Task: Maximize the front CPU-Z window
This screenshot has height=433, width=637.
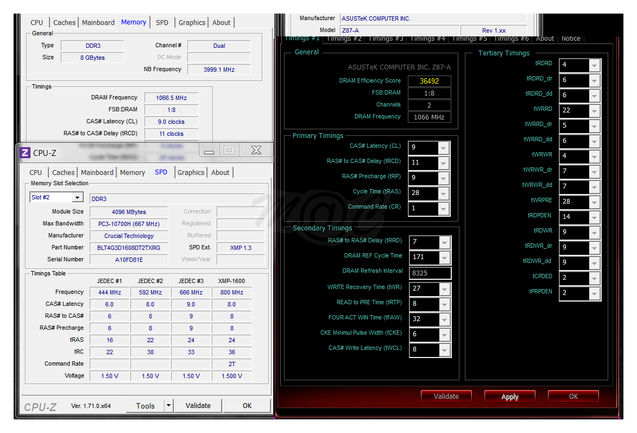Action: 229,150
